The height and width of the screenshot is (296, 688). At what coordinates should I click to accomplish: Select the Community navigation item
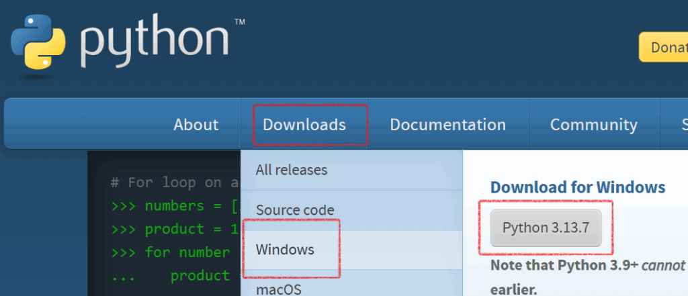tap(593, 125)
